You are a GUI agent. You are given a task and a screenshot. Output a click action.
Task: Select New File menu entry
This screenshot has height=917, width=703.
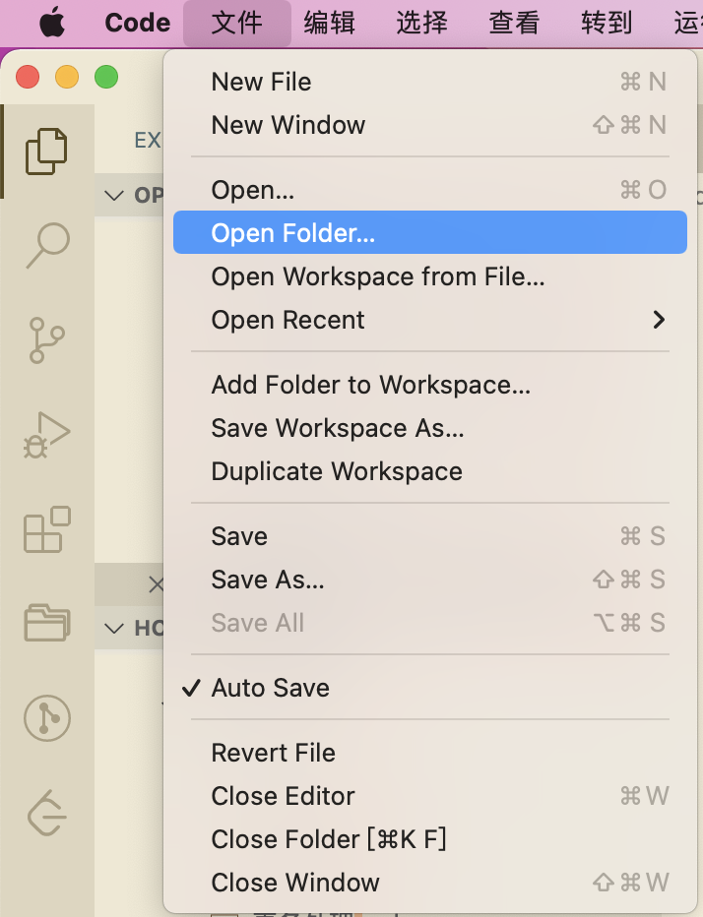tap(261, 82)
